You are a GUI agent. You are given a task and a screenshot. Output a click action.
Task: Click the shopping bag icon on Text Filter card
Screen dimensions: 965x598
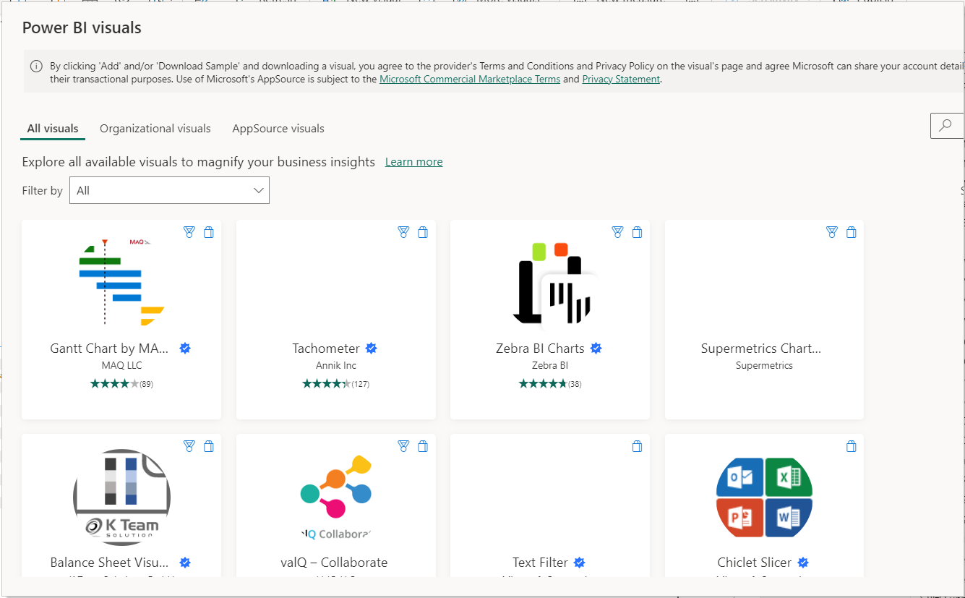tap(637, 446)
